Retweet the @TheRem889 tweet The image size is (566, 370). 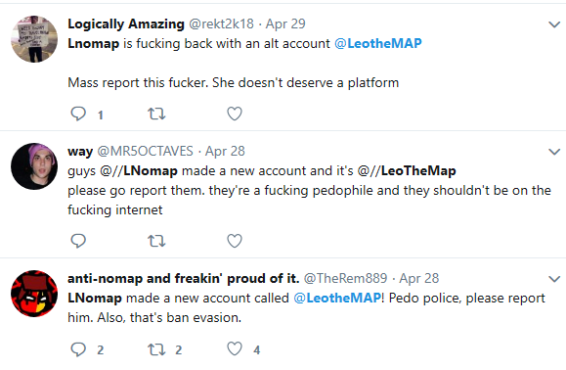pos(156,349)
